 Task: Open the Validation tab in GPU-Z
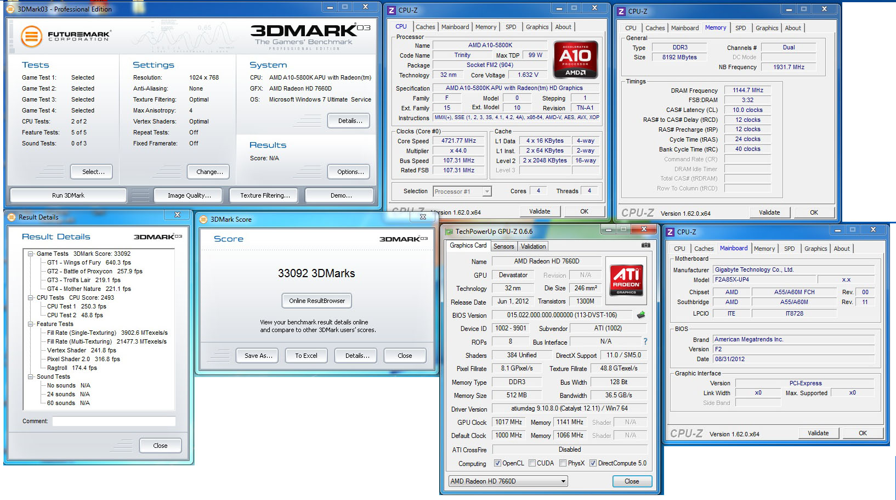pos(533,246)
